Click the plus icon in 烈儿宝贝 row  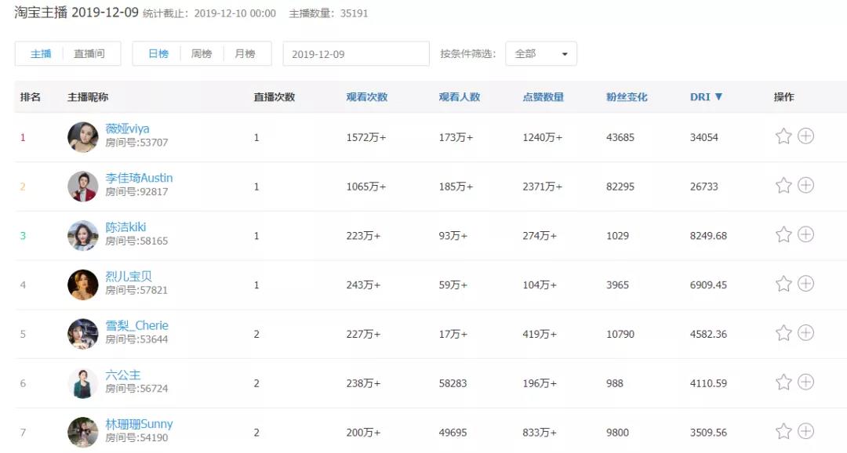[x=806, y=284]
